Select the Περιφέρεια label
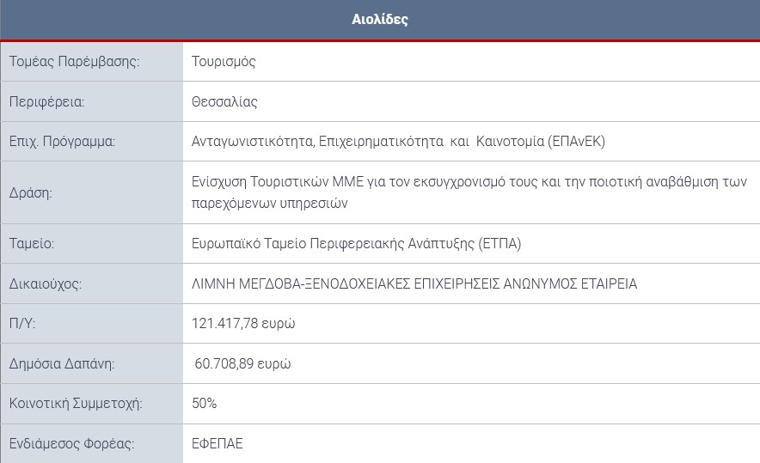Image resolution: width=760 pixels, height=463 pixels. [x=46, y=102]
